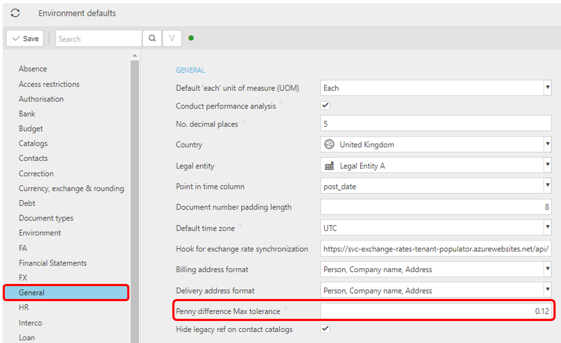Screen dimensions: 561x343
Task: Open the Environment category
Action: tap(40, 233)
